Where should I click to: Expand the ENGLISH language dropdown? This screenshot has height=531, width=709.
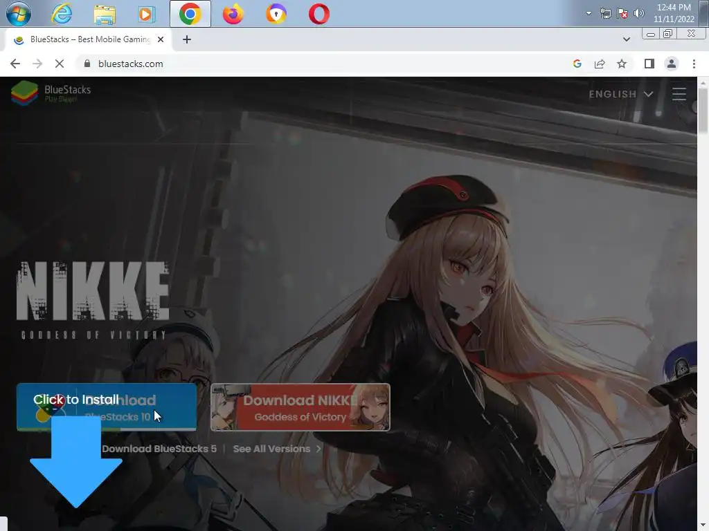(621, 94)
